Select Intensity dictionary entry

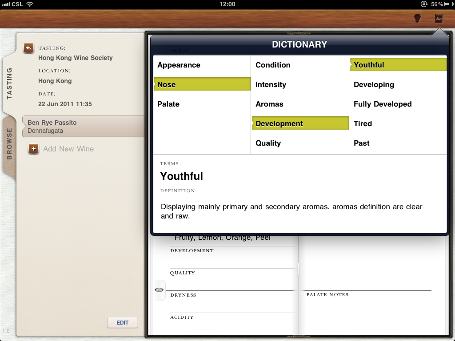tap(271, 84)
